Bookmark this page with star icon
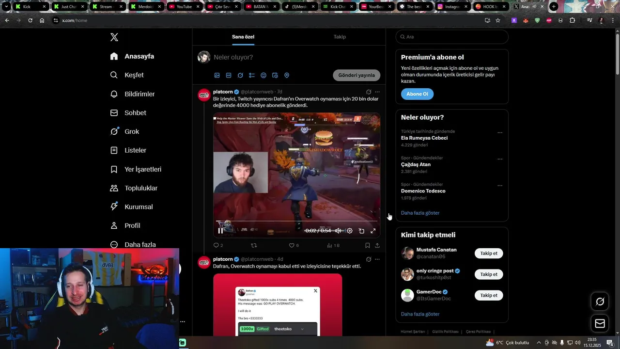The image size is (620, 349). (498, 20)
